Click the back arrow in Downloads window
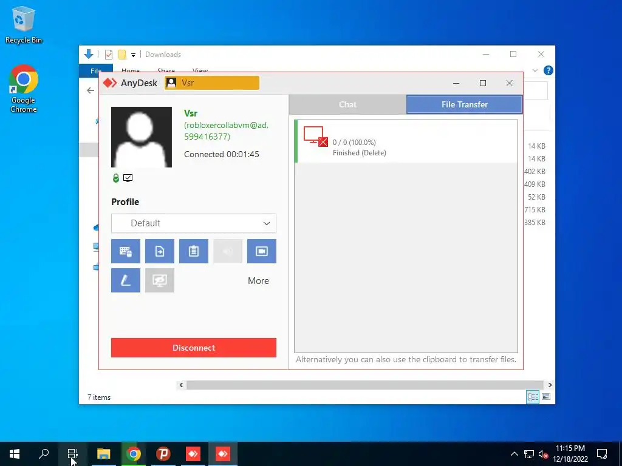 point(91,91)
